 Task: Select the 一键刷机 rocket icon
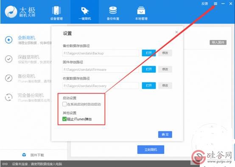coord(85,11)
